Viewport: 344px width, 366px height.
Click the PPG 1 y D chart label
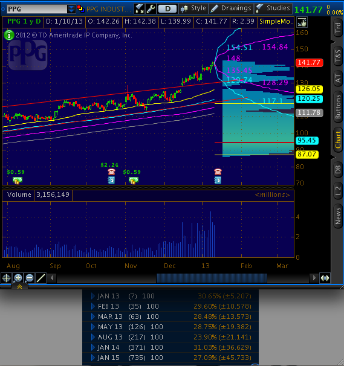pyautogui.click(x=24, y=22)
